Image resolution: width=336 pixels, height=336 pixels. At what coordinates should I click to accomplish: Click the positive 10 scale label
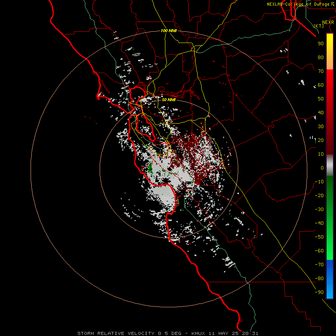[x=321, y=154]
